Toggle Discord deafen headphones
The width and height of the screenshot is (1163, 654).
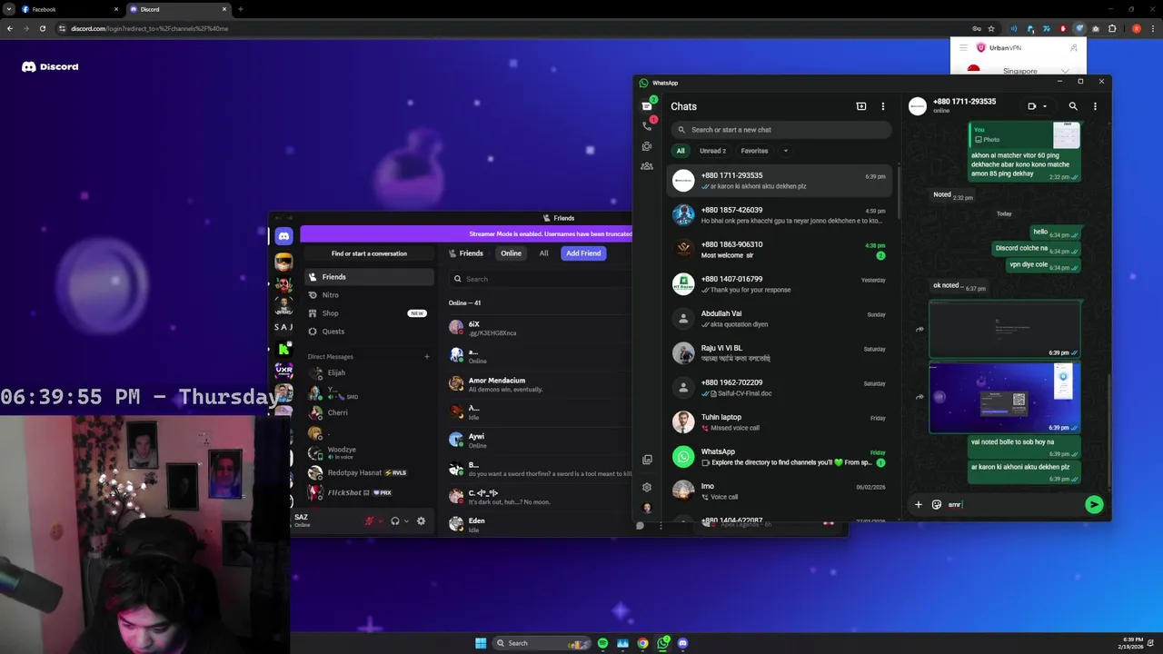point(395,521)
